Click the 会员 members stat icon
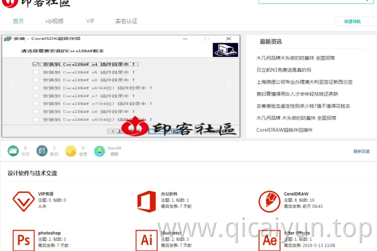Screen dimensions: 377x251 (x=71, y=151)
